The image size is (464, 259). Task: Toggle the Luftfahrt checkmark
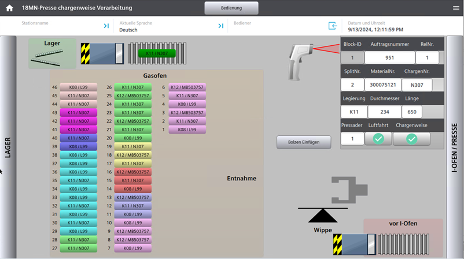click(x=378, y=139)
